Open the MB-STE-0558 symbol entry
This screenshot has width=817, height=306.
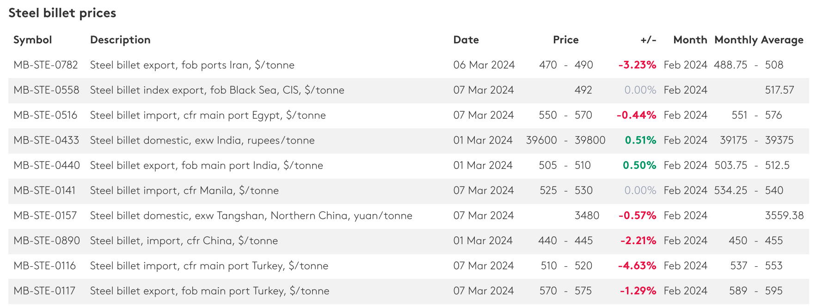46,90
